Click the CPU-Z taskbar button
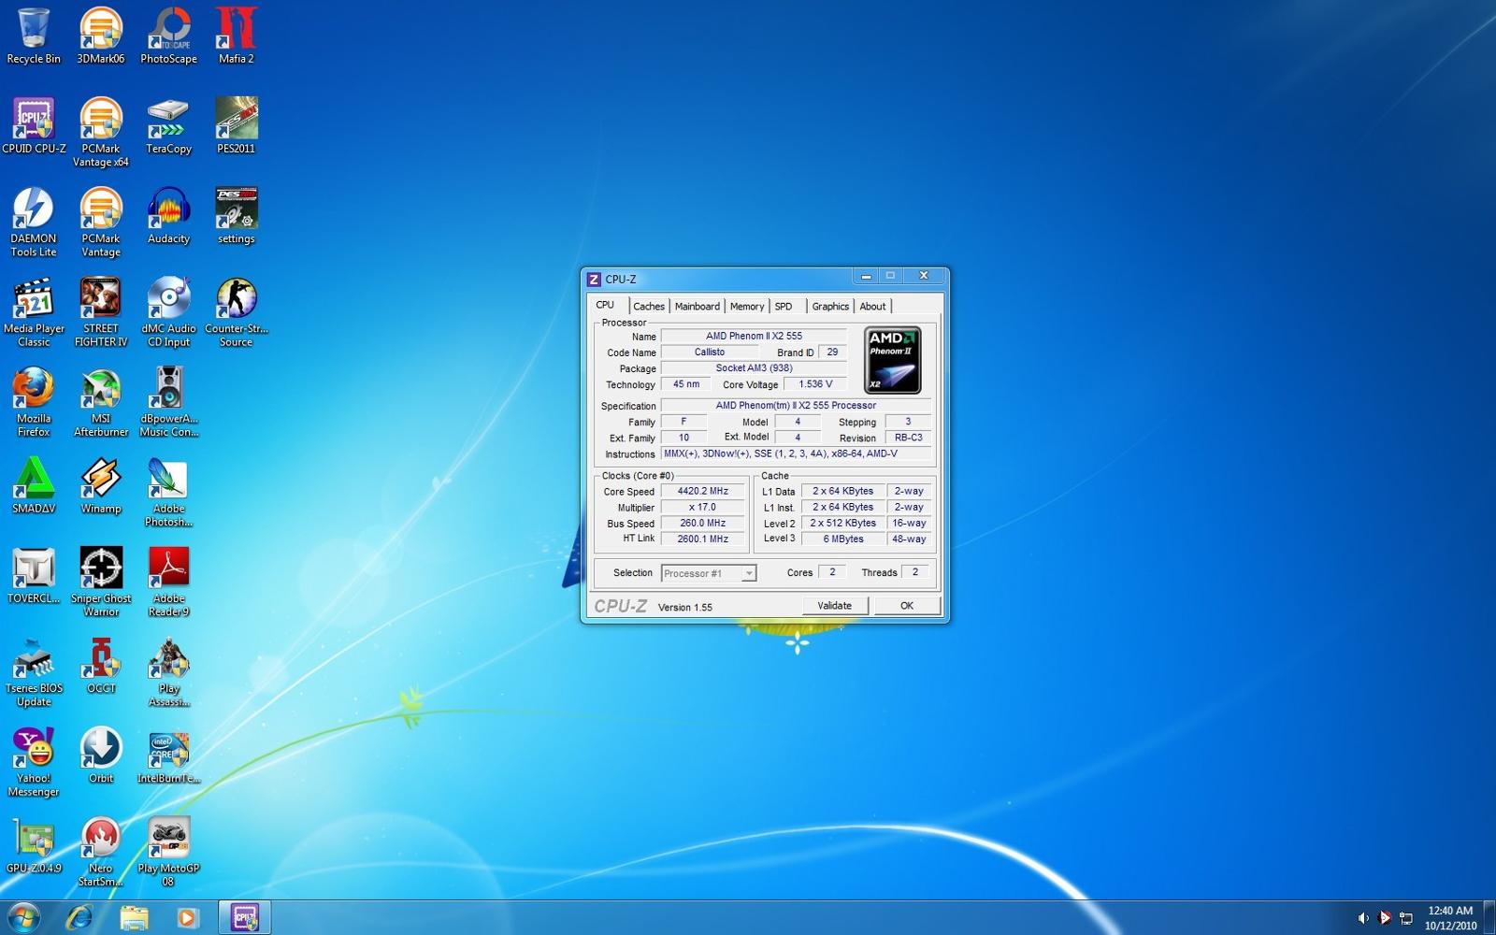The width and height of the screenshot is (1496, 935). [x=245, y=918]
